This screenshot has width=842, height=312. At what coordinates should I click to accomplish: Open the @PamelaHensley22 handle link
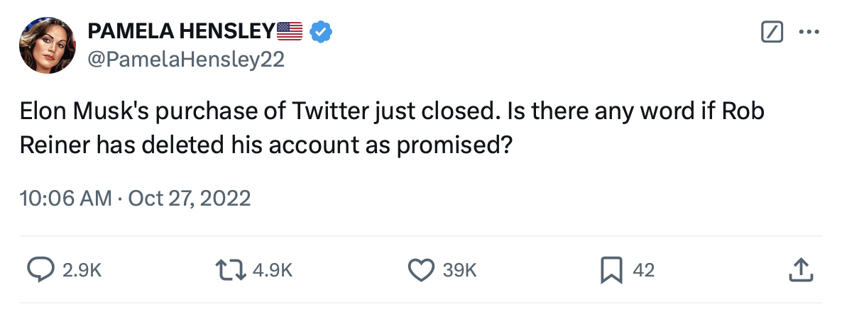click(185, 60)
